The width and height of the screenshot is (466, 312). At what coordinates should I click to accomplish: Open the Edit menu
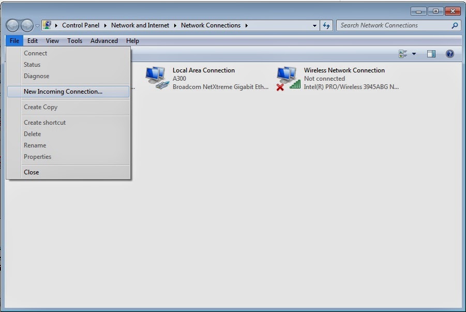pos(33,41)
